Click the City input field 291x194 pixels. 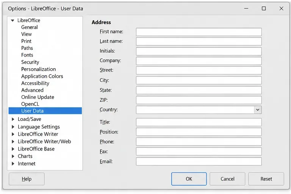pyautogui.click(x=199, y=80)
